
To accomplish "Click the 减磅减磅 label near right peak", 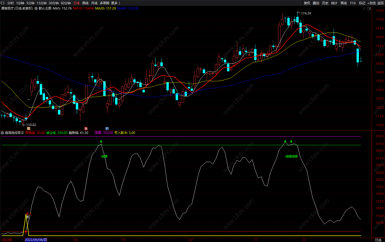I will (x=291, y=157).
